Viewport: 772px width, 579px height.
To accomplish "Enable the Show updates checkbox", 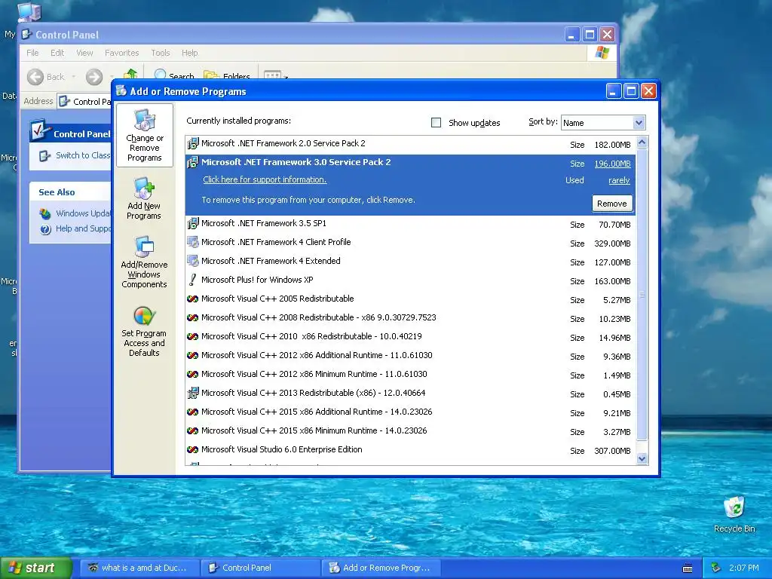I will pyautogui.click(x=436, y=123).
